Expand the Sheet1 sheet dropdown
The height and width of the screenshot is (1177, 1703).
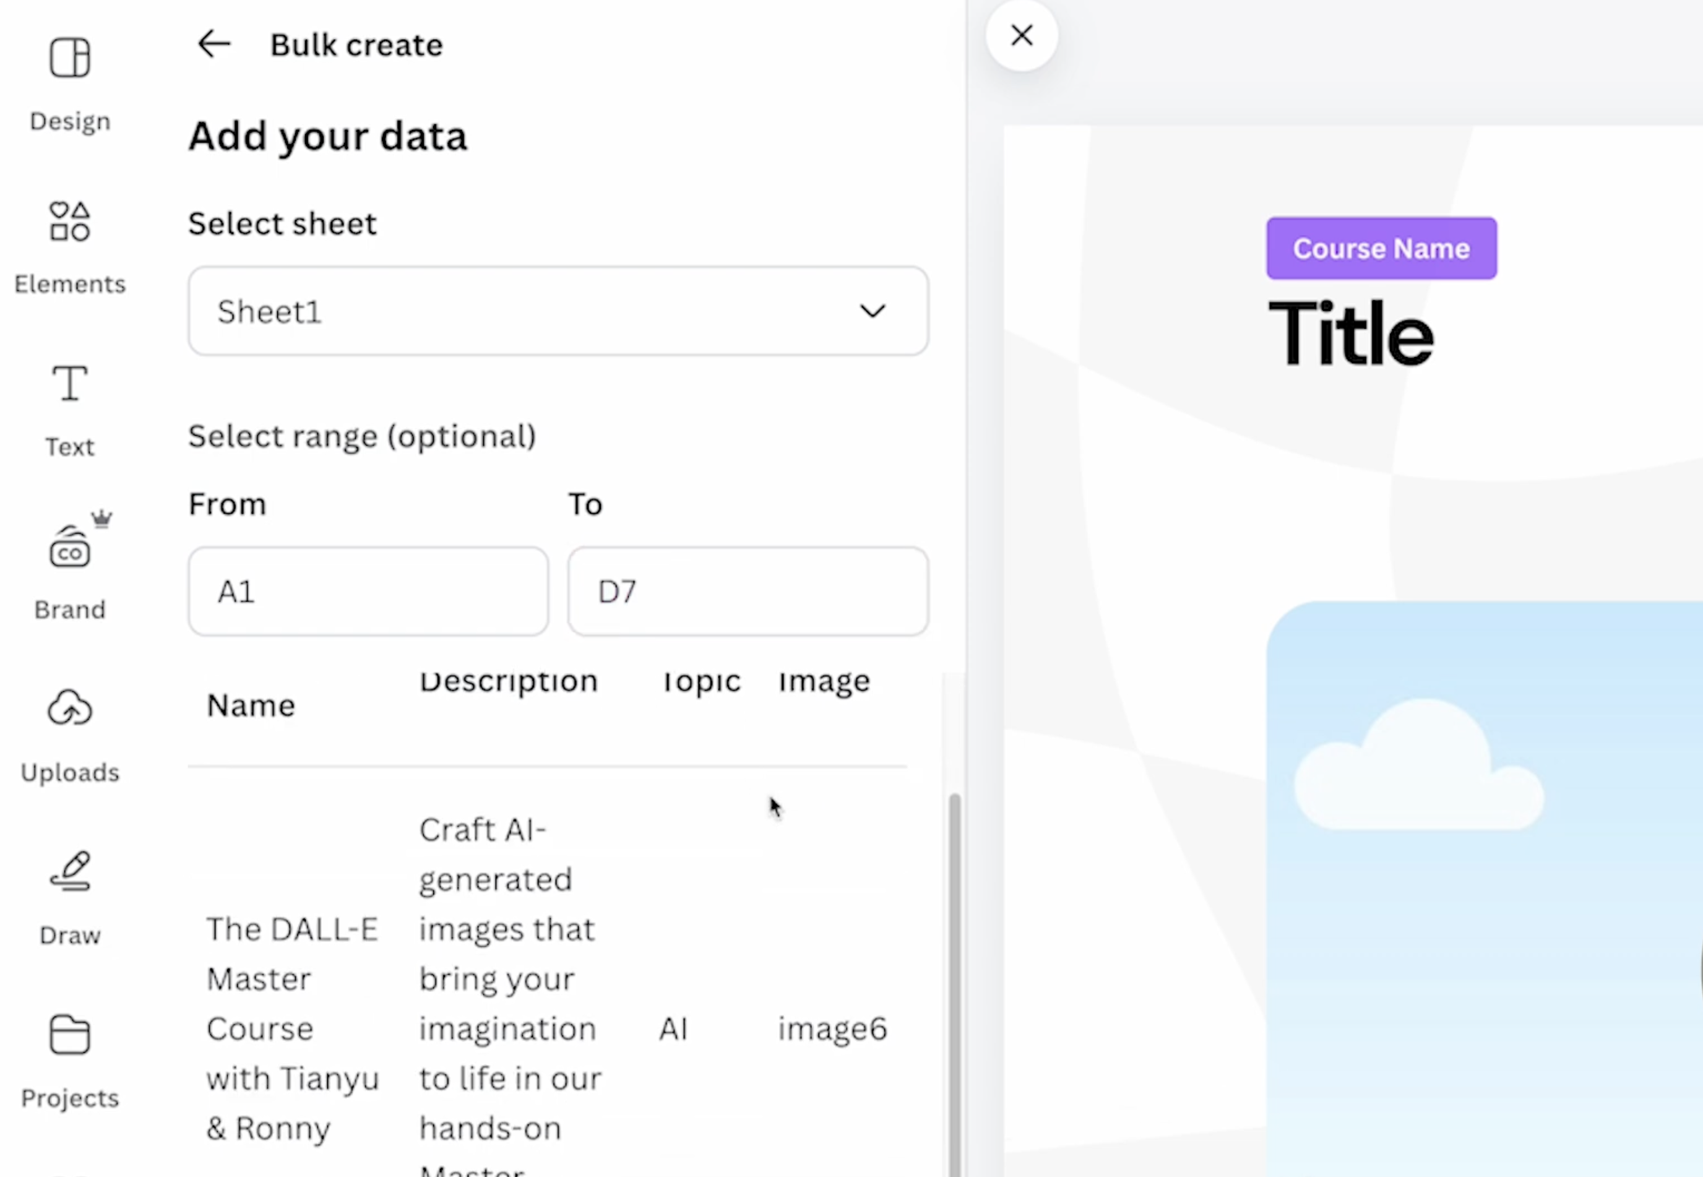[x=558, y=311]
